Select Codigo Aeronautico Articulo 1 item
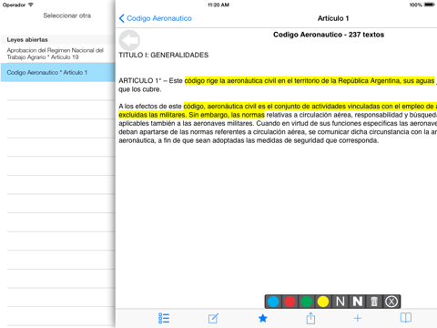Image resolution: width=437 pixels, height=328 pixels. click(x=57, y=72)
